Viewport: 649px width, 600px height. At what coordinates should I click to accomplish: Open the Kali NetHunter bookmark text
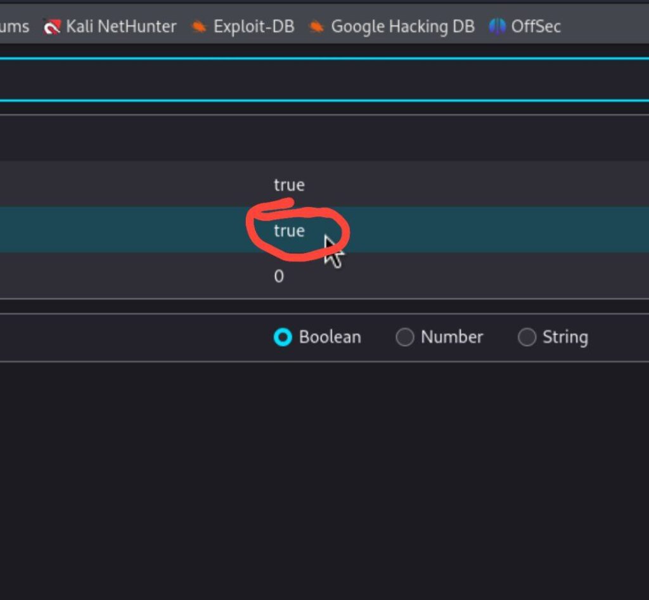(x=121, y=27)
